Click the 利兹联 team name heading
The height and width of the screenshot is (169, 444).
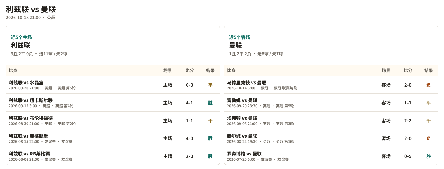[20, 45]
